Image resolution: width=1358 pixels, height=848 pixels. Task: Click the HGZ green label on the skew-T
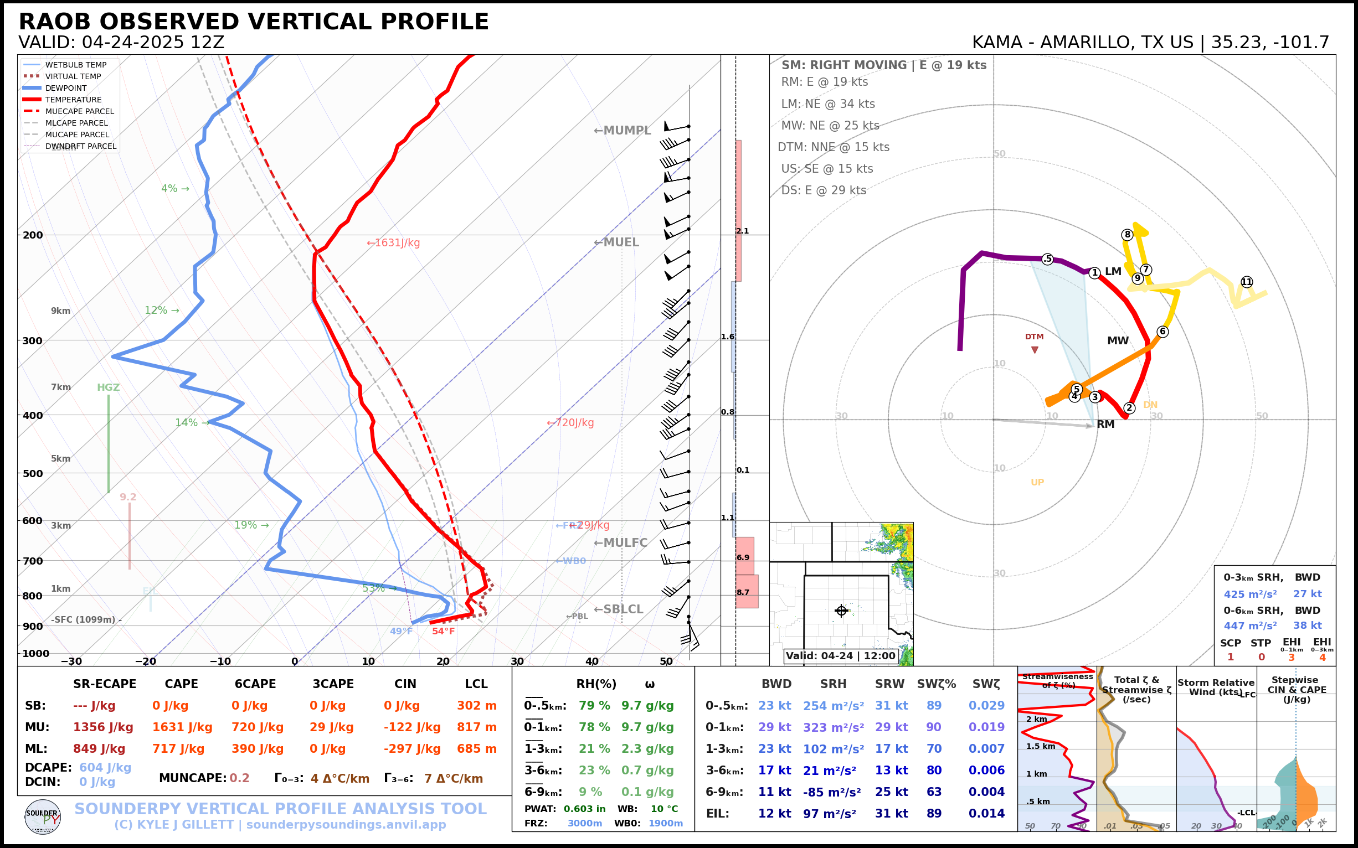[x=108, y=387]
